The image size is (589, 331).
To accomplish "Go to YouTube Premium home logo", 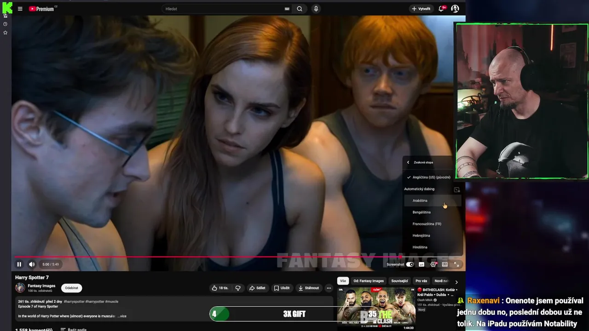I will point(42,9).
